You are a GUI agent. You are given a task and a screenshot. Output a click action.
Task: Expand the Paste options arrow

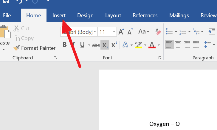click(x=4, y=49)
